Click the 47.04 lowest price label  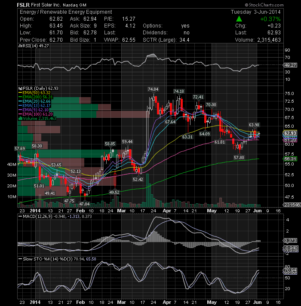point(84,204)
